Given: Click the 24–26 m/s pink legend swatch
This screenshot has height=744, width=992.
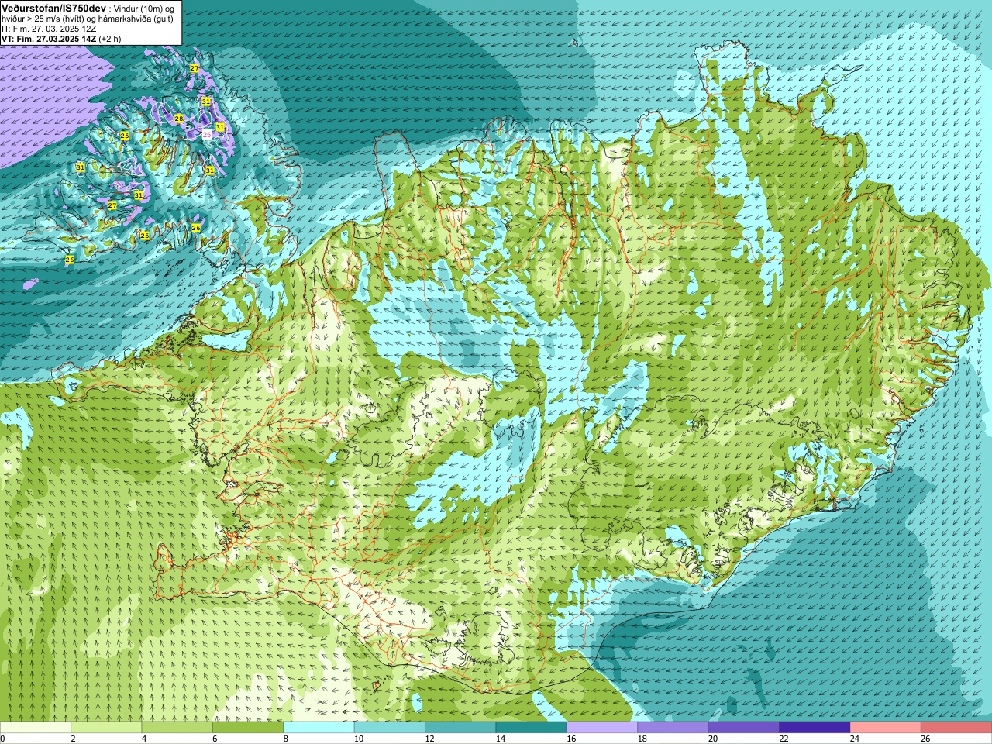Looking at the screenshot, I should coord(885,728).
